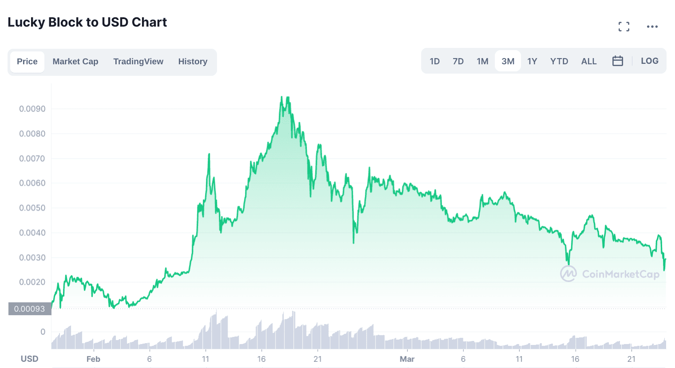Click the chart peak near 0.0090
This screenshot has height=368, width=675.
[282, 98]
